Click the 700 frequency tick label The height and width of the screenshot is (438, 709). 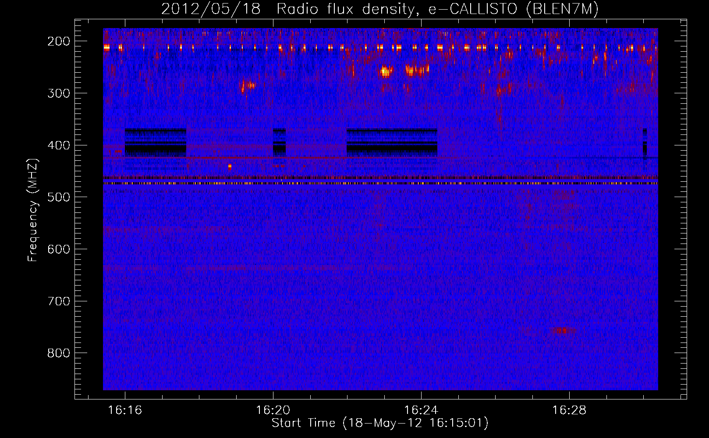59,302
